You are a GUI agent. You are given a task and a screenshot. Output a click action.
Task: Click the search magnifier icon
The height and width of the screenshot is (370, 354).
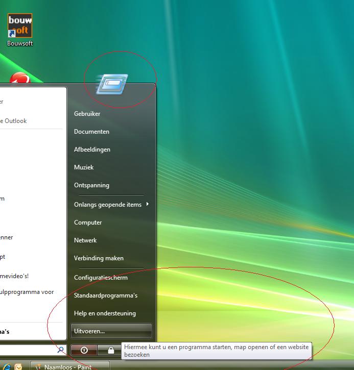[61, 350]
